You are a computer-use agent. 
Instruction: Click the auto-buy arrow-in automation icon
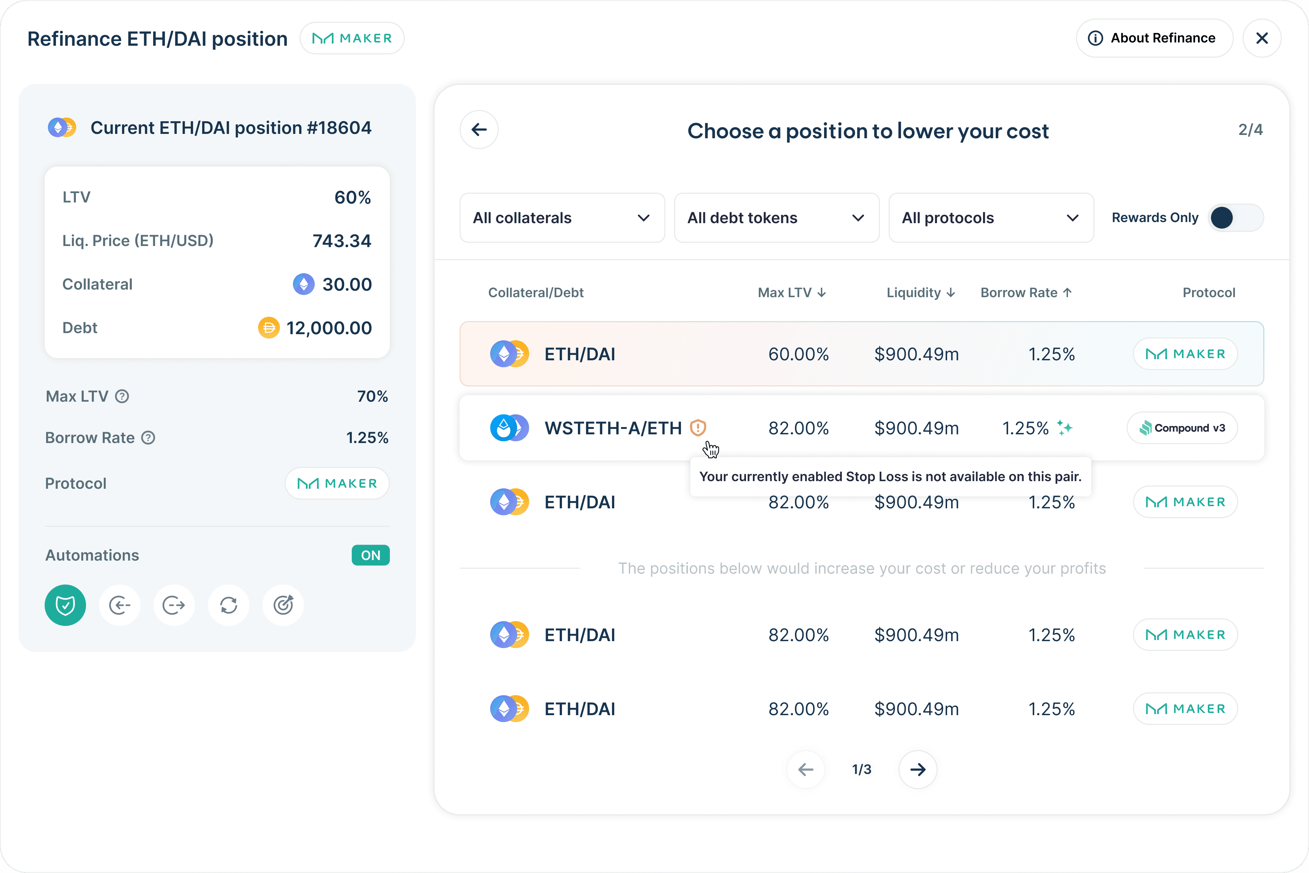pyautogui.click(x=120, y=605)
